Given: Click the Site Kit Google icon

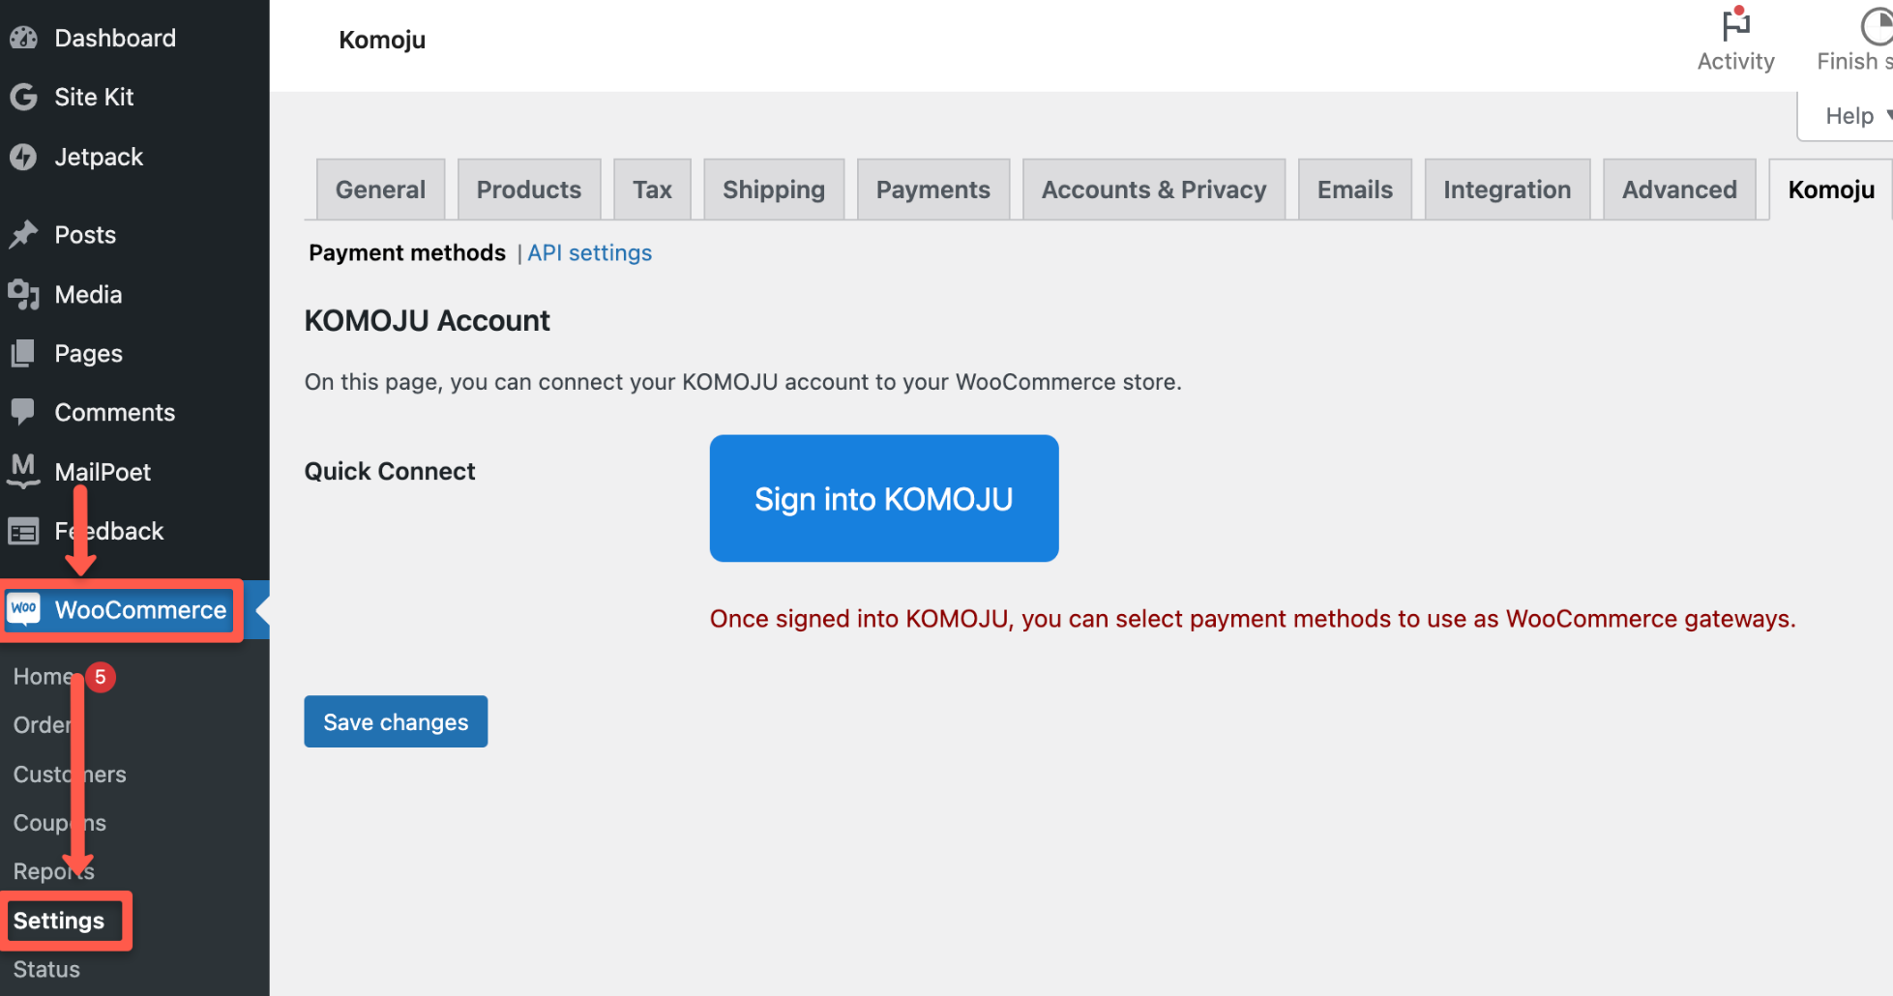Looking at the screenshot, I should pyautogui.click(x=23, y=97).
